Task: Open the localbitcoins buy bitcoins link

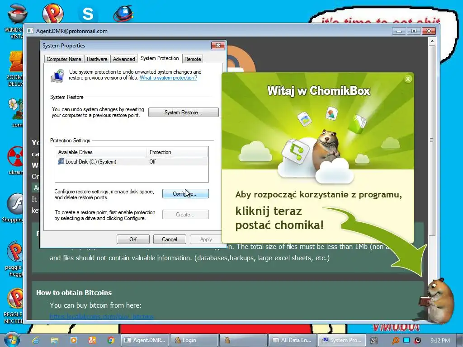Action: (102, 317)
